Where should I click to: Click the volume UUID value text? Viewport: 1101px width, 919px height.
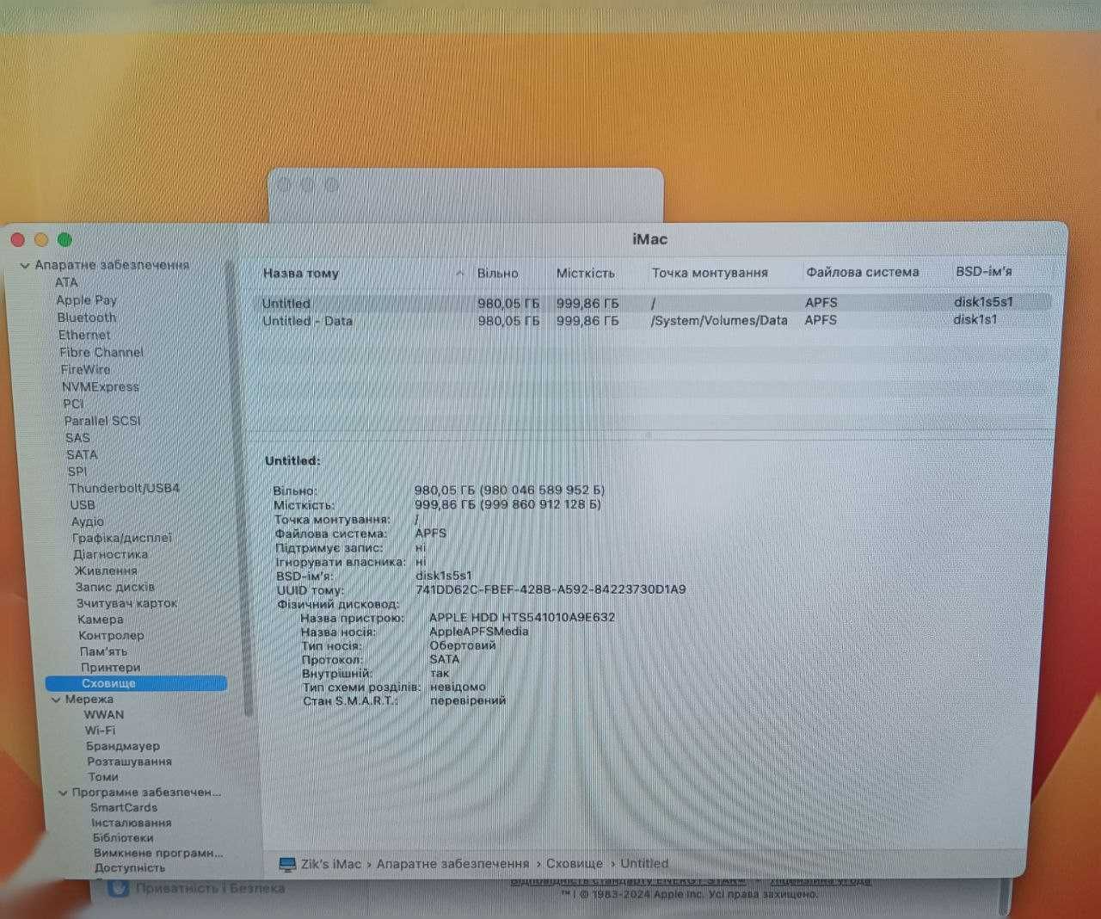[x=550, y=589]
